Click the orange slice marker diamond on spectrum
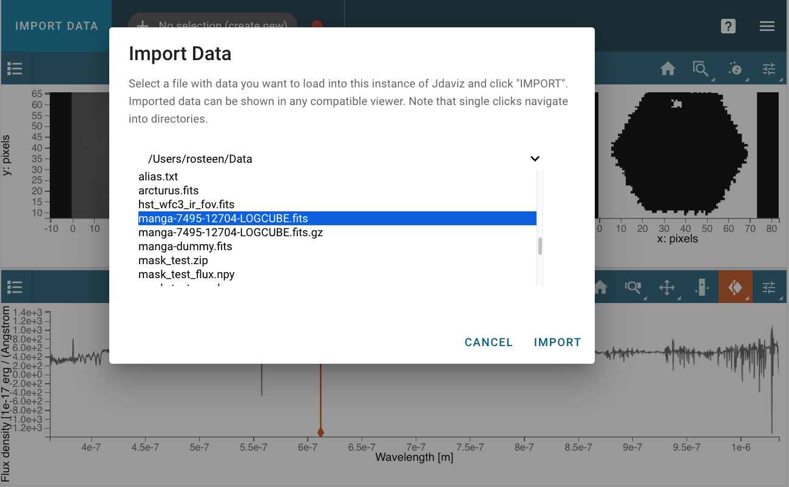The width and height of the screenshot is (789, 487). coord(320,432)
